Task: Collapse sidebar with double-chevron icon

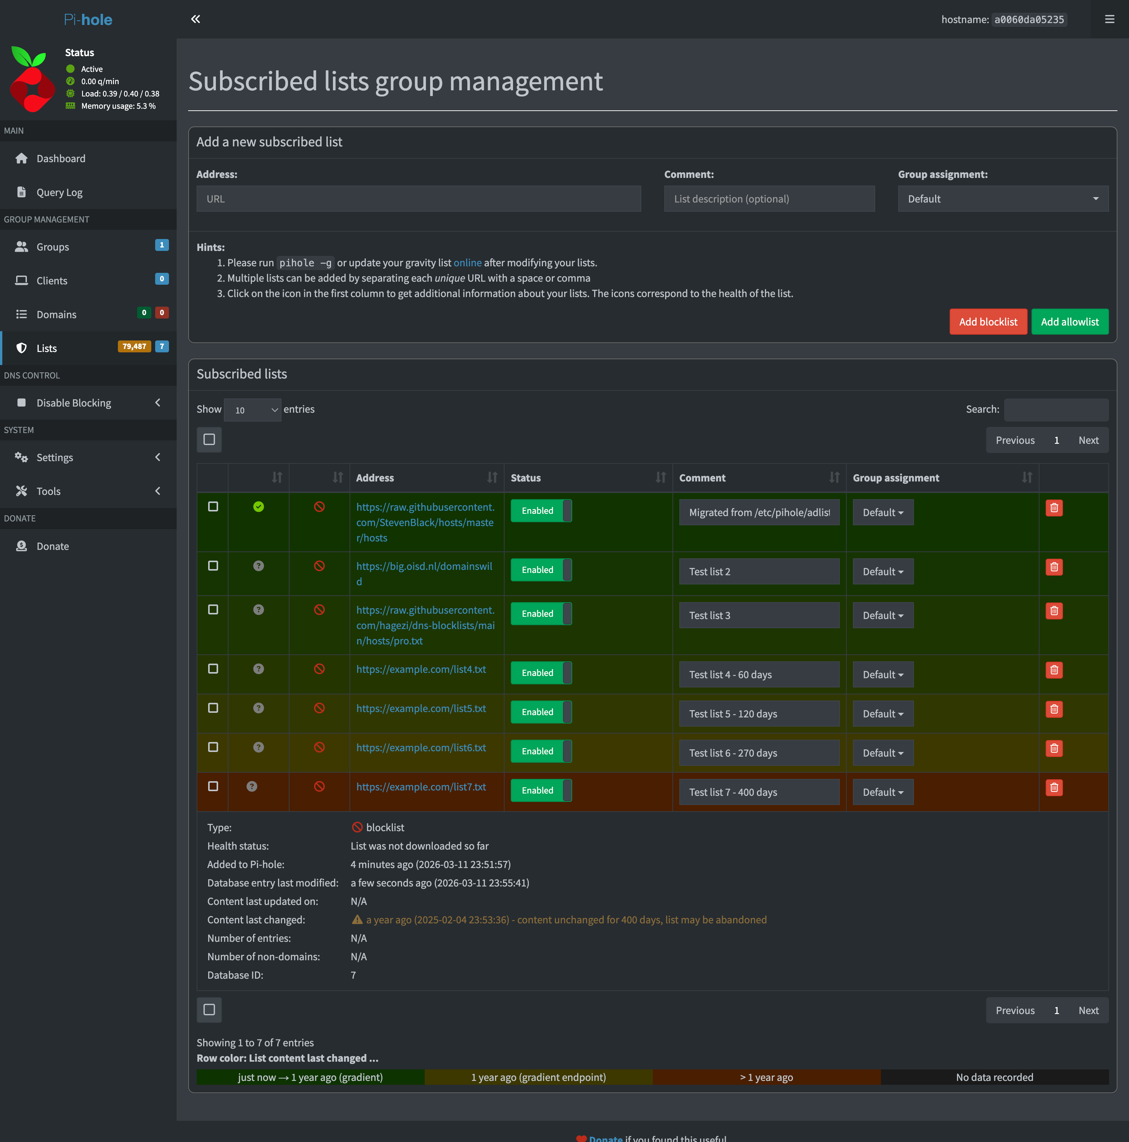Action: [195, 20]
